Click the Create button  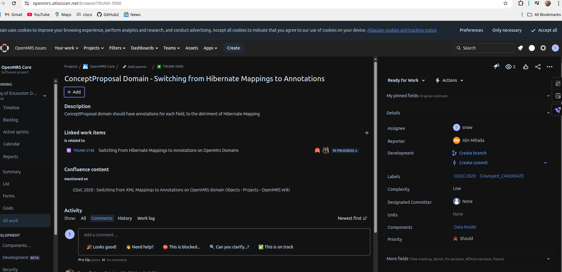click(x=233, y=48)
